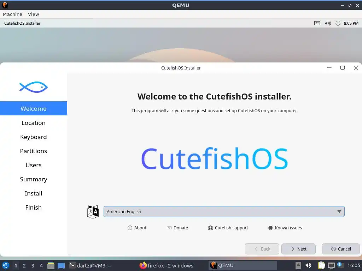Screen dimensions: 362x271
Task: Expand the host system tray arrow
Action: coord(298,265)
